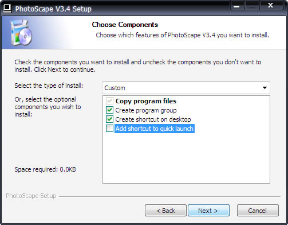The width and height of the screenshot is (288, 225).
Task: Select the Custom install type combo box
Action: coord(186,88)
